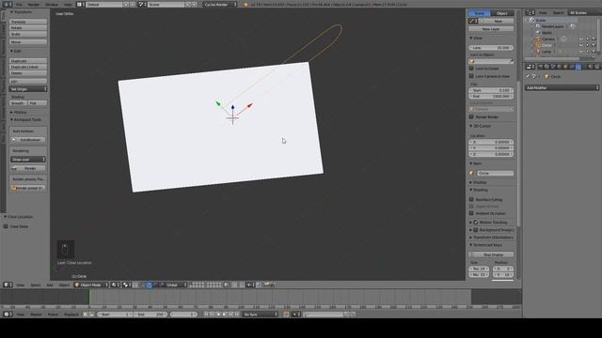Viewport: 602px width, 338px height.
Task: Open the Cycles Render engine dropdown
Action: click(x=220, y=4)
